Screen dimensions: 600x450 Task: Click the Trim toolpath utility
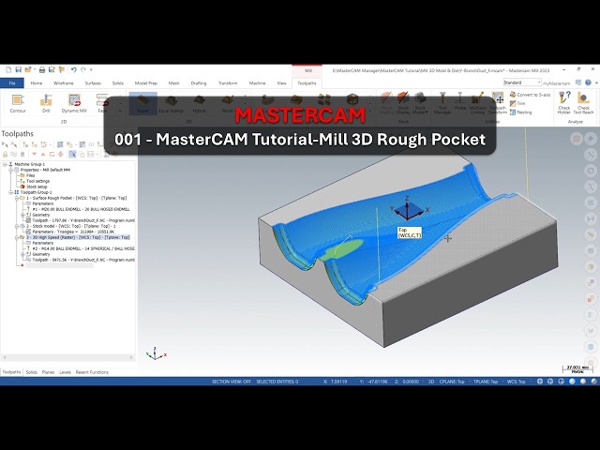tap(517, 103)
